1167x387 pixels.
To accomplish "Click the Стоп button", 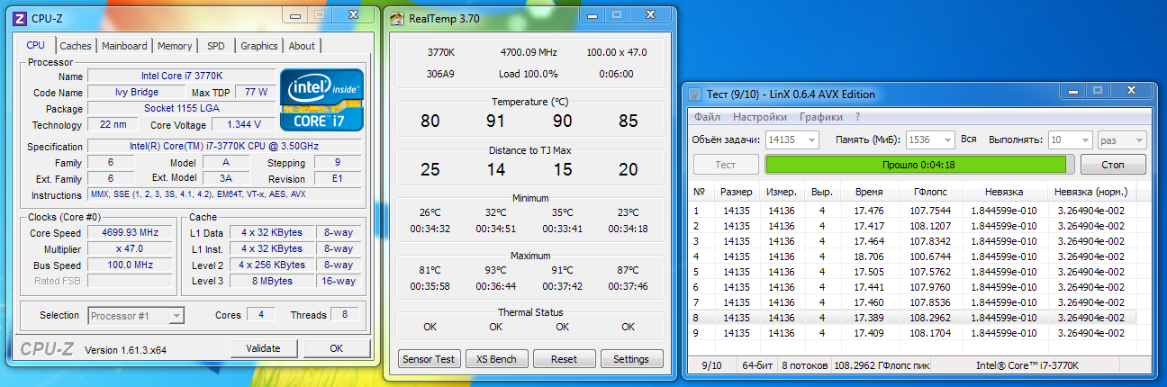I will (1113, 165).
